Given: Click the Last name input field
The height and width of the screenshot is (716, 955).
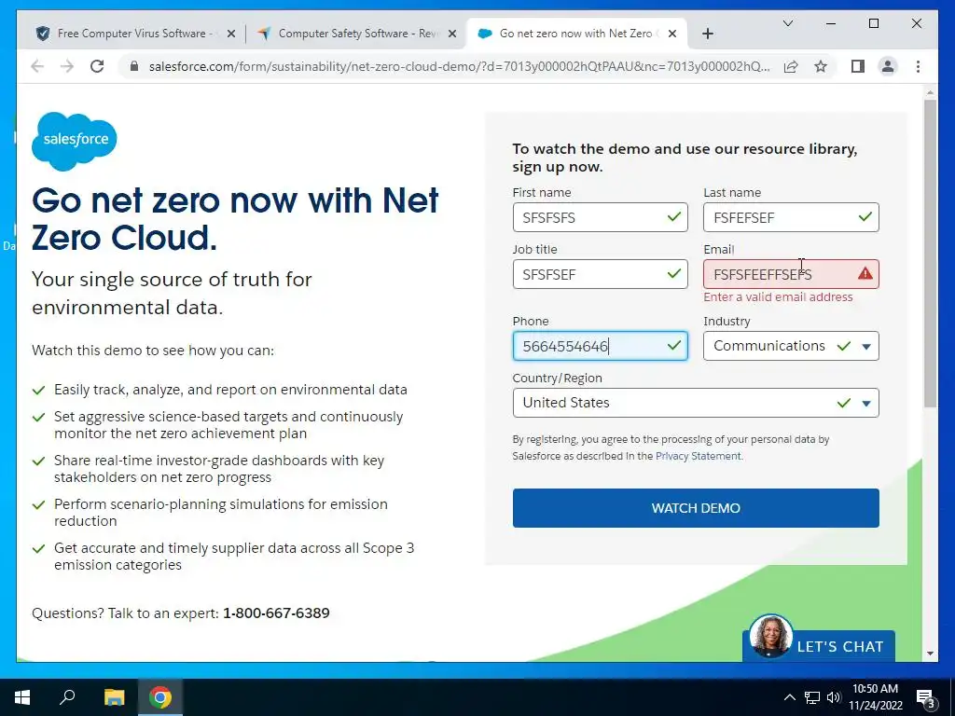Looking at the screenshot, I should (x=791, y=217).
